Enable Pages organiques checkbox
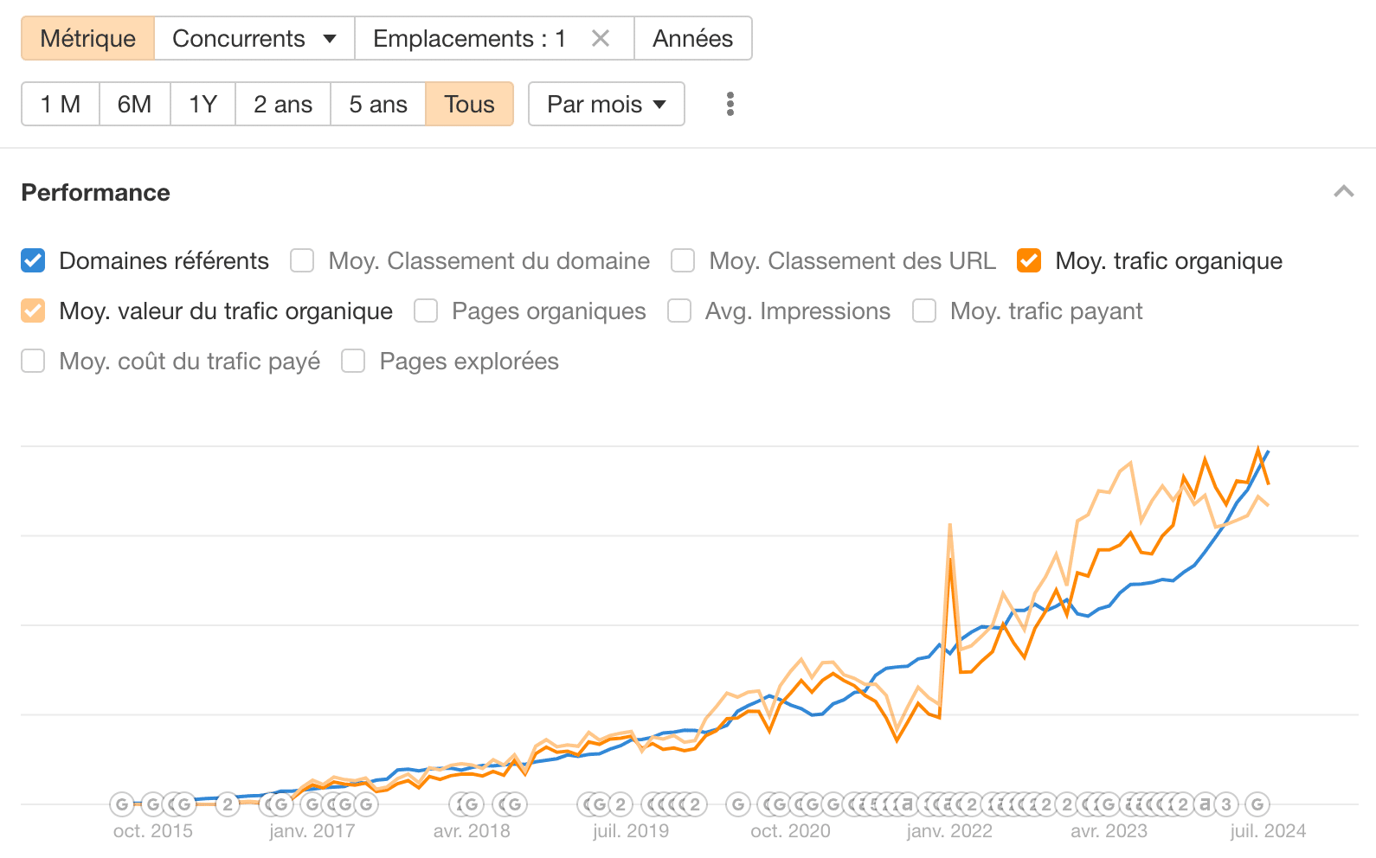Screen dimensions: 1376x858 pos(426,311)
